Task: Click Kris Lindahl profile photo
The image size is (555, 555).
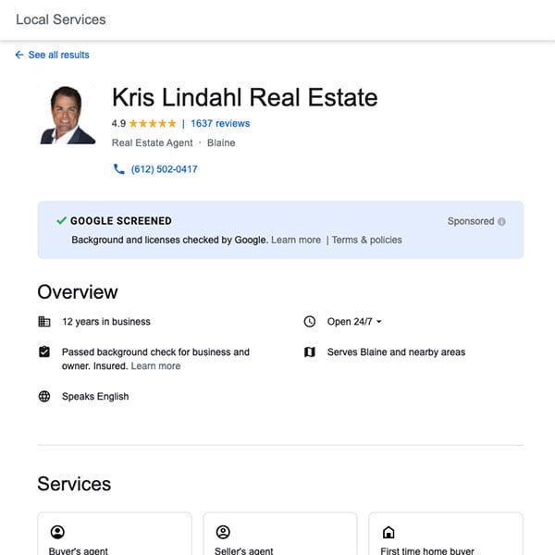Action: tap(68, 115)
